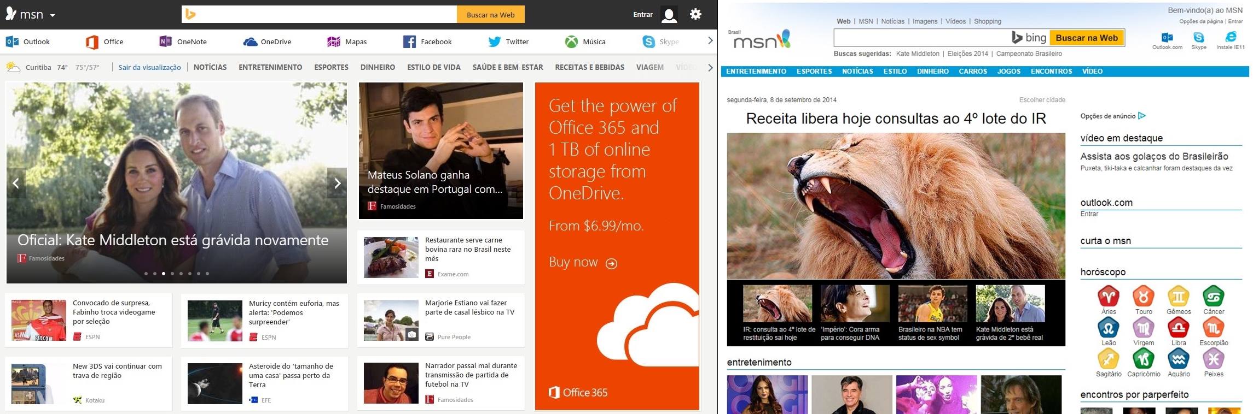Expand more app shortcuts with right chevron

pos(710,41)
